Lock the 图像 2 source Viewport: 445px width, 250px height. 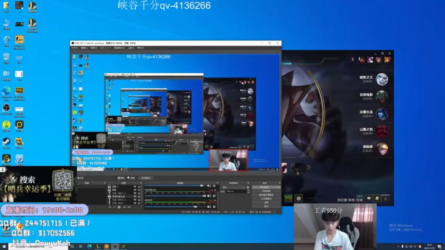pyautogui.click(x=139, y=186)
